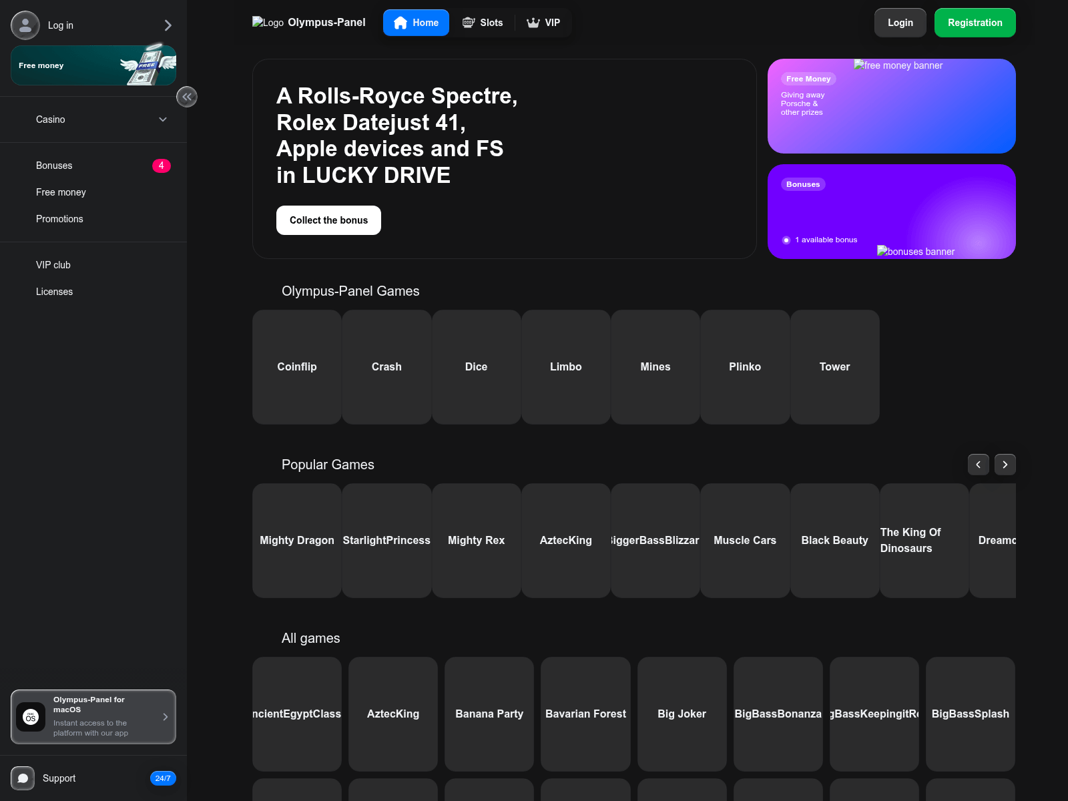Open the BigBassBonanza game
Screen dimensions: 1068x801
pyautogui.click(x=778, y=714)
